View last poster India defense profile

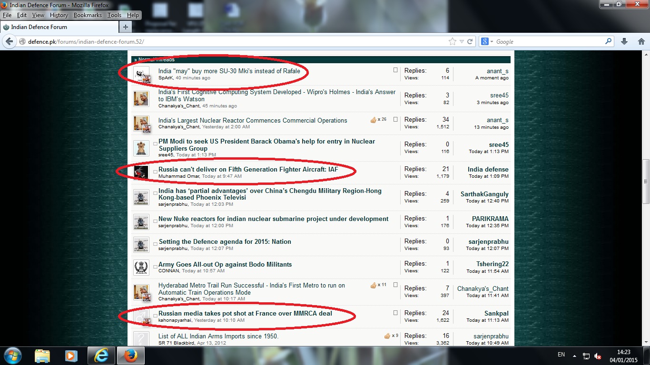pos(488,169)
